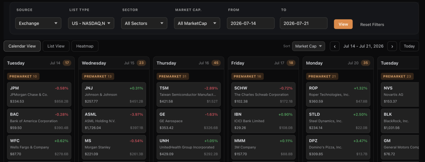Expand the All MarketCap dropdown
The image size is (425, 162).
coord(197,23)
